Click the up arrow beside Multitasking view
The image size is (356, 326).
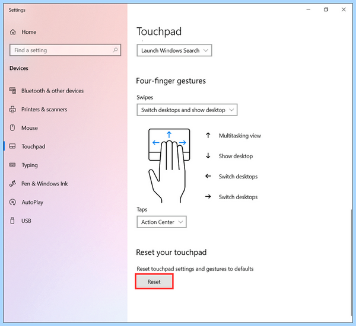tap(208, 135)
